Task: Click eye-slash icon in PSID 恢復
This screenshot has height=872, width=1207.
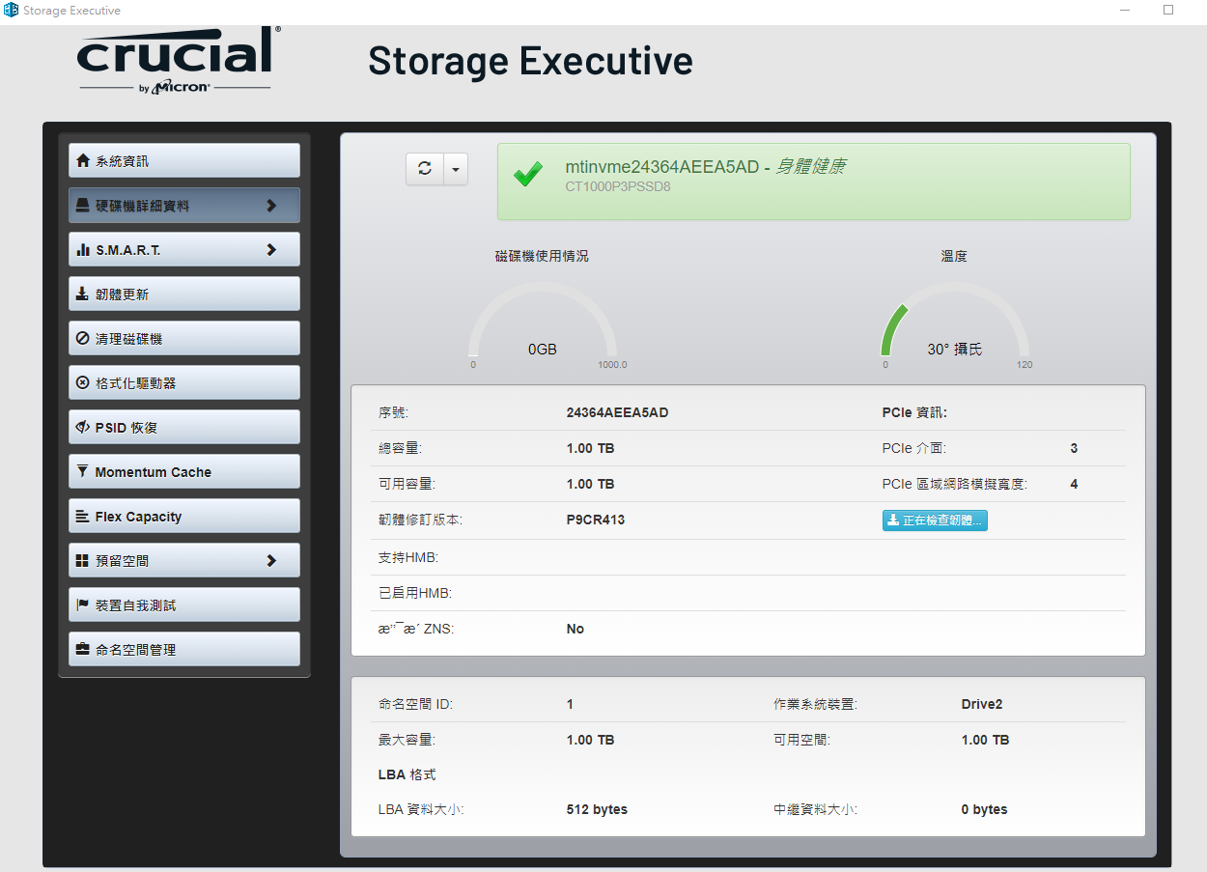Action: [83, 428]
